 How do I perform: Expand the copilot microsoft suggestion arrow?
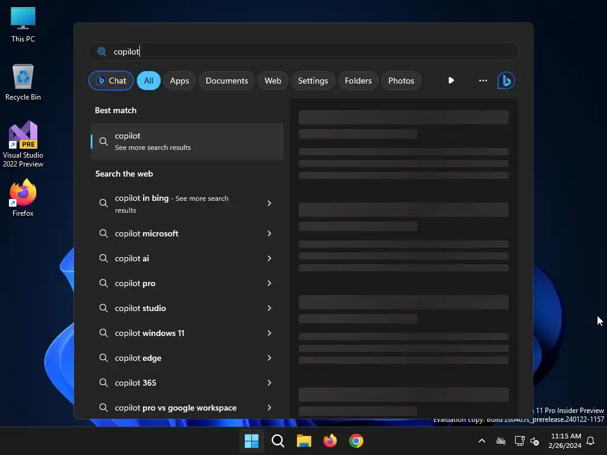pyautogui.click(x=270, y=233)
